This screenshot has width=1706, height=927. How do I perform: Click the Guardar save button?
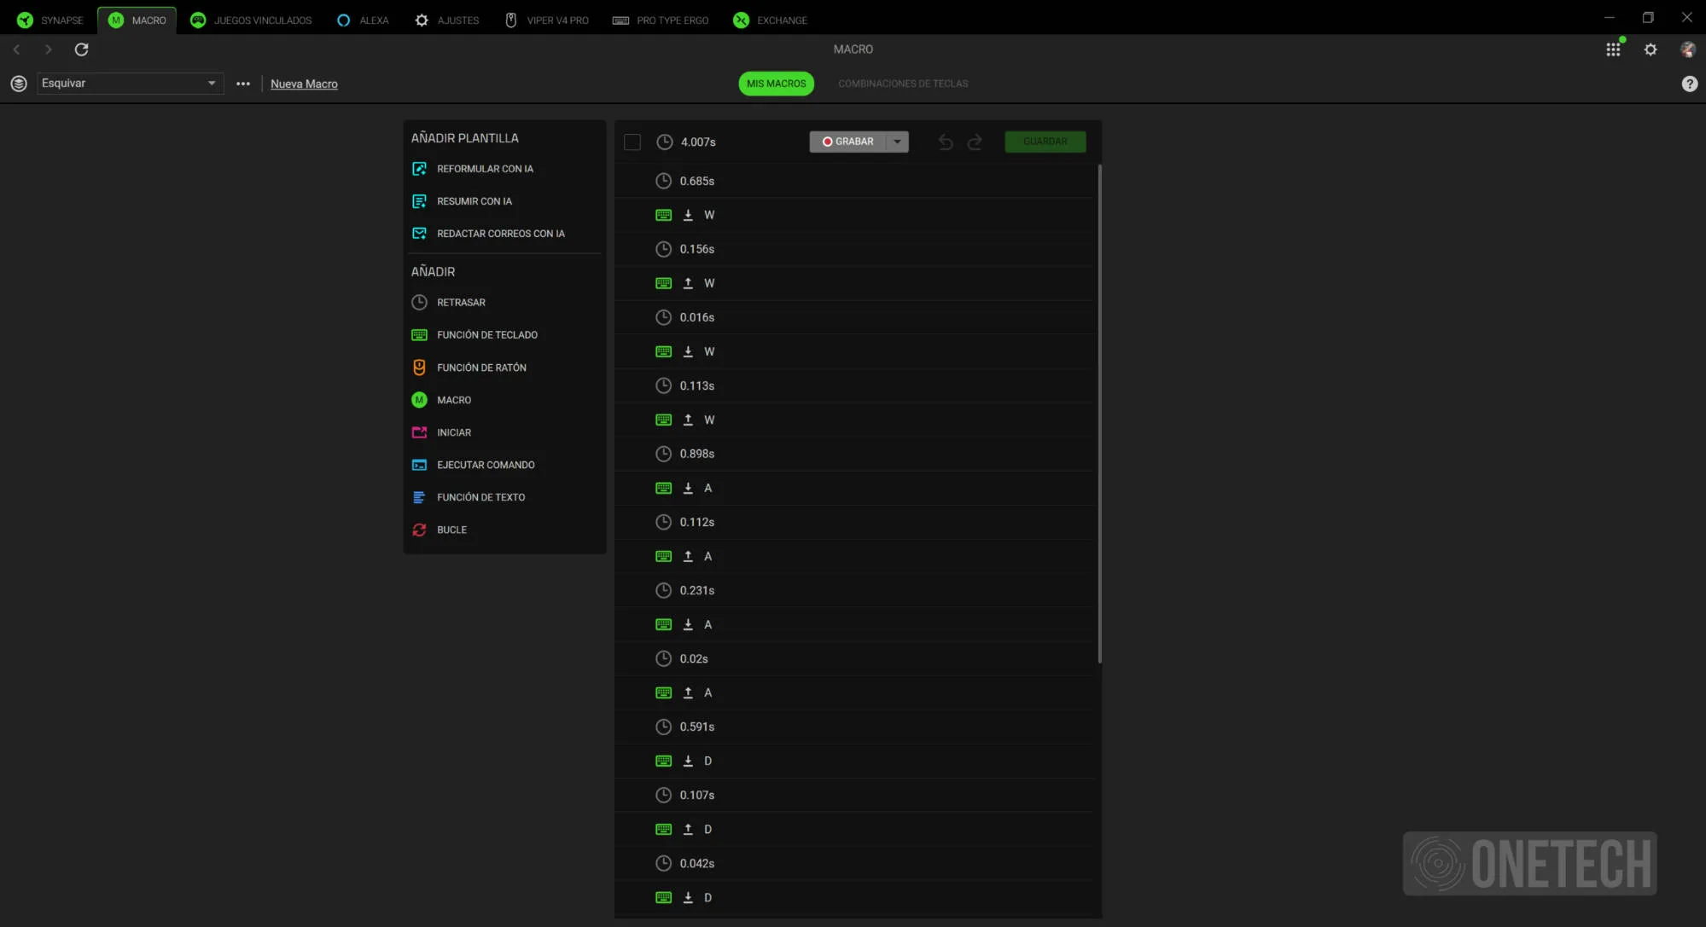pyautogui.click(x=1045, y=142)
